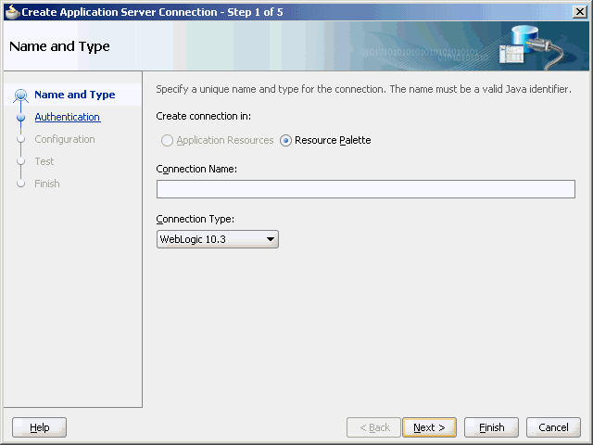
Task: Click the Help button
Action: [39, 427]
